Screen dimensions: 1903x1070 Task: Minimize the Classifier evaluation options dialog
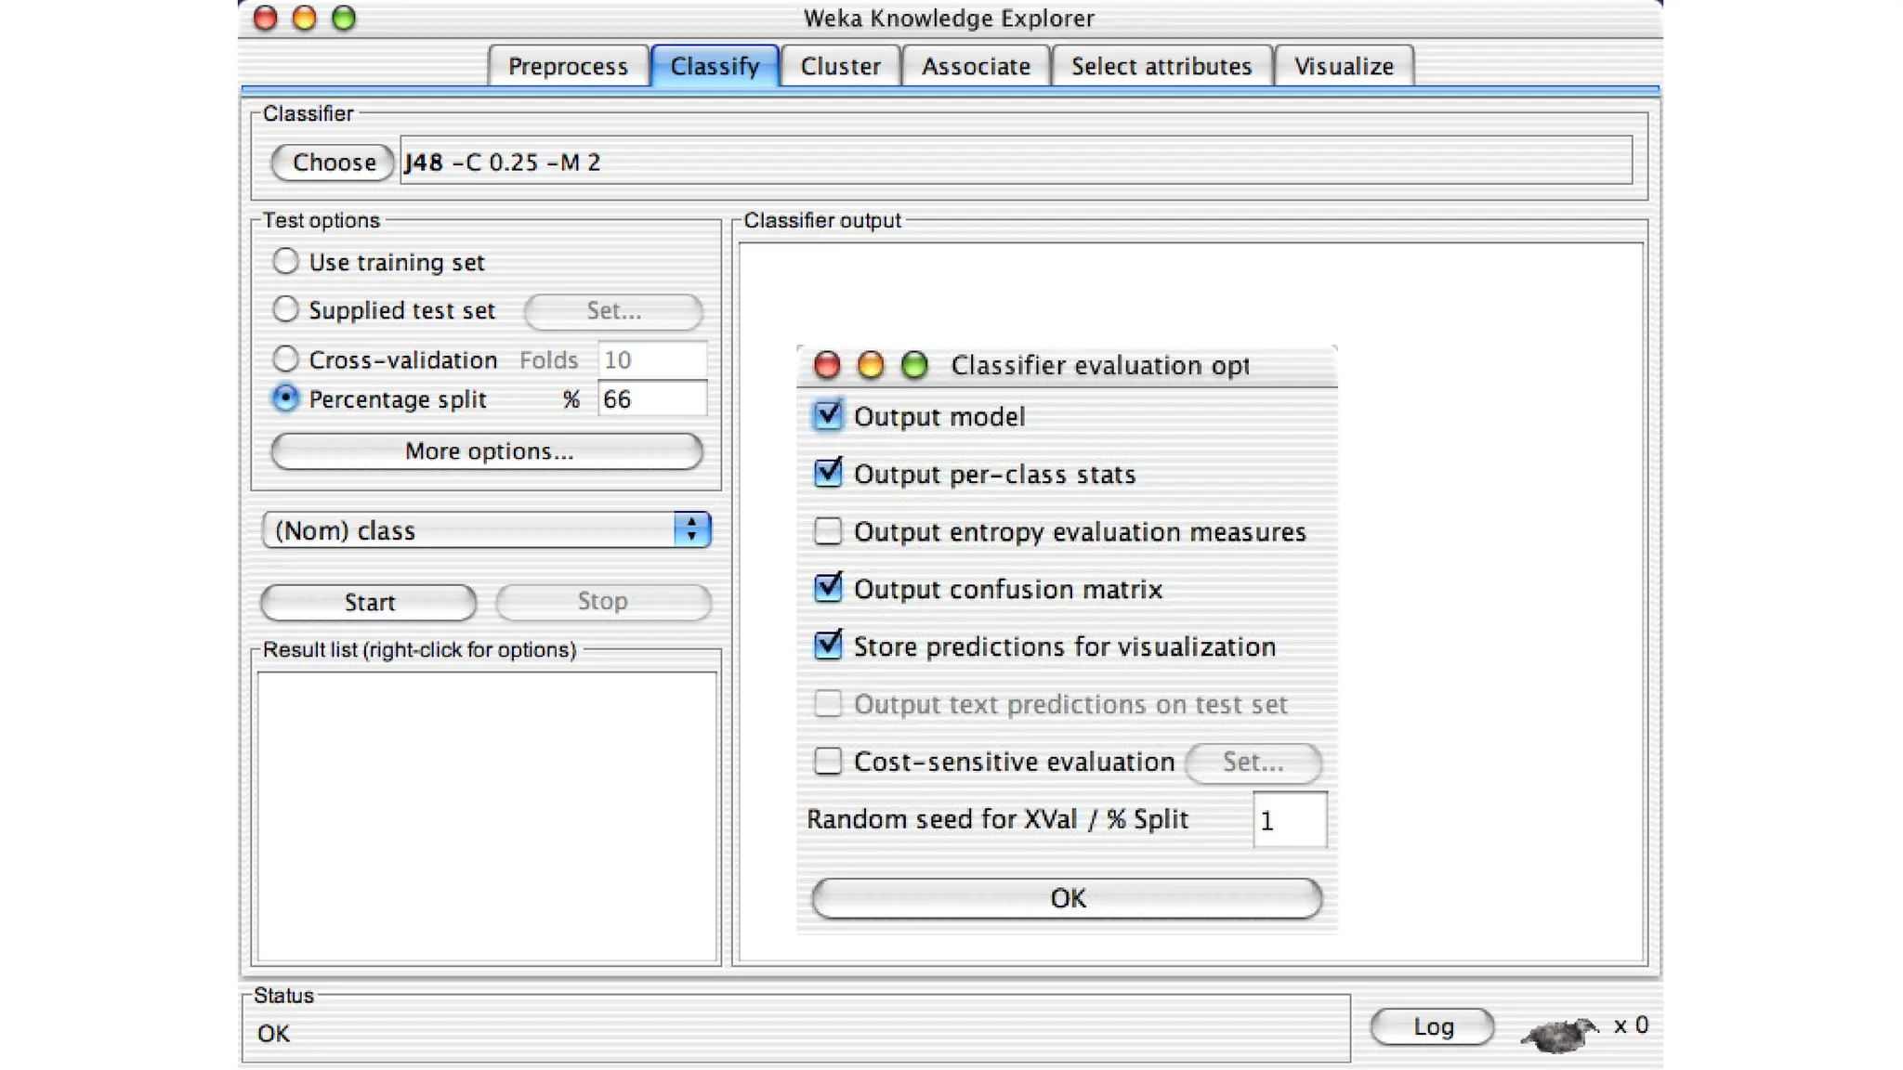870,365
